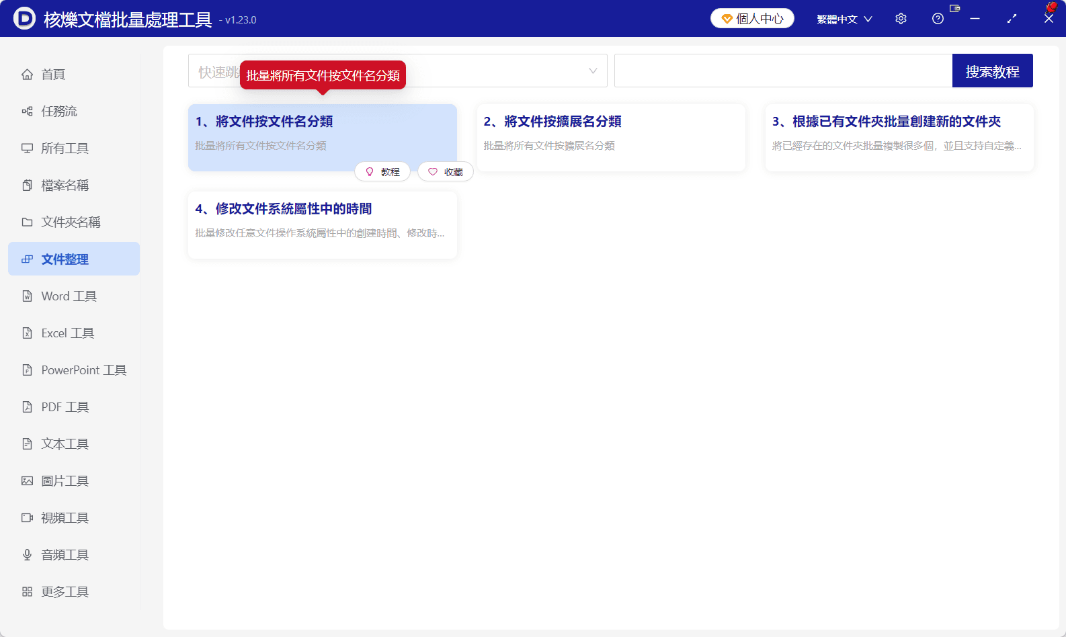Click the 收藏 favorite button
This screenshot has height=637, width=1066.
click(x=446, y=172)
